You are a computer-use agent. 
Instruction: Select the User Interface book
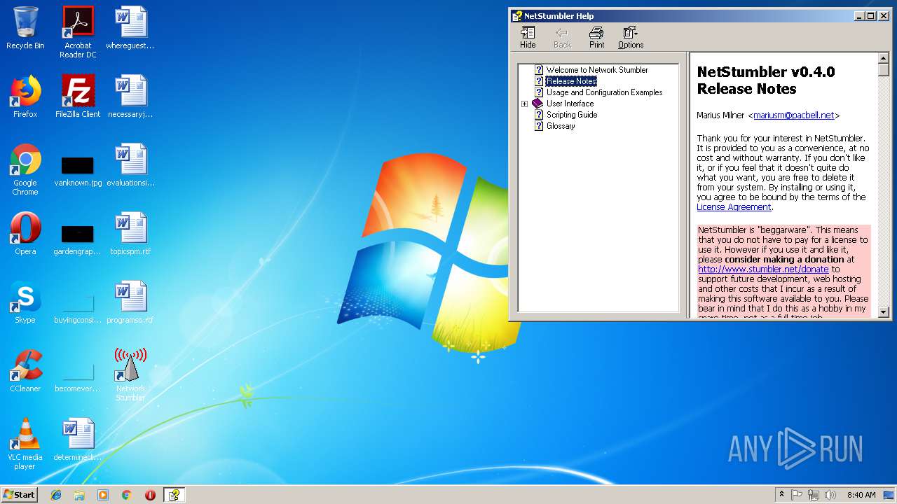[x=570, y=104]
